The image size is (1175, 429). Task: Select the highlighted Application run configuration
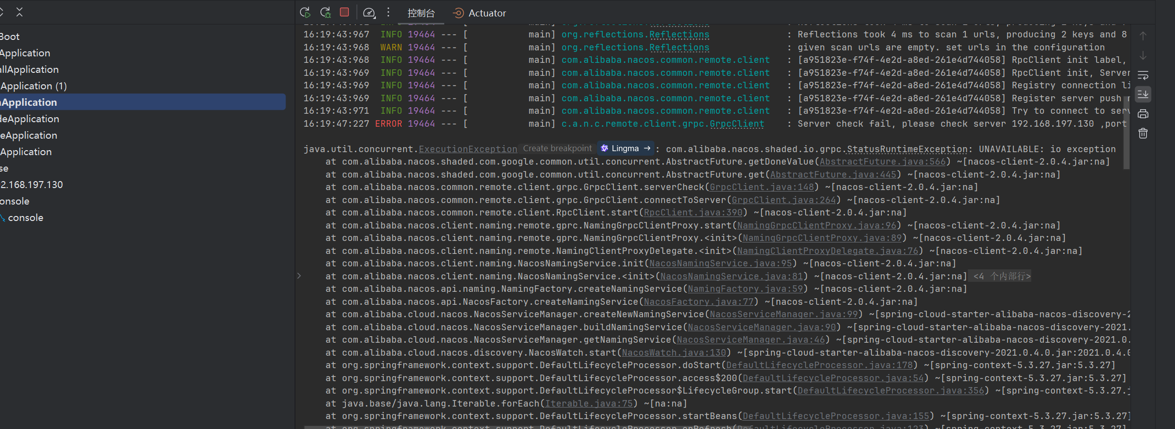[x=142, y=102]
